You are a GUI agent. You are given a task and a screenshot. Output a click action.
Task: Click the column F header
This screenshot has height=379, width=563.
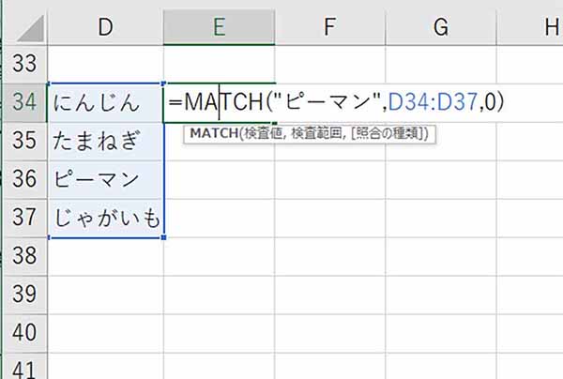pyautogui.click(x=329, y=27)
